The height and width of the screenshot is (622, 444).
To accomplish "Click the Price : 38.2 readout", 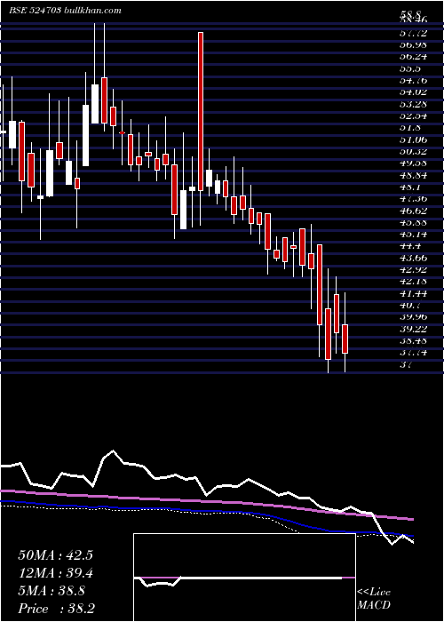I will (x=56, y=609).
